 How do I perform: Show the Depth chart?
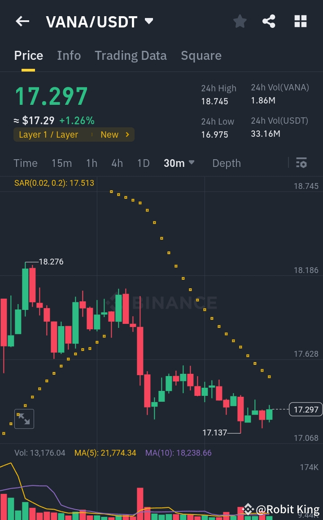227,163
